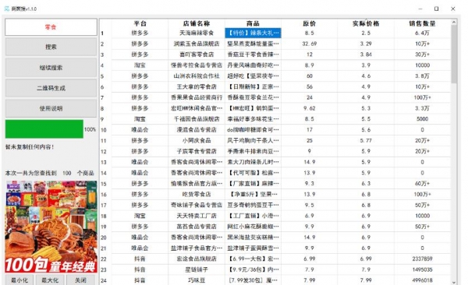This screenshot has height=285, width=468.
Task: Click the snack product thumbnail image
Action: point(51,227)
